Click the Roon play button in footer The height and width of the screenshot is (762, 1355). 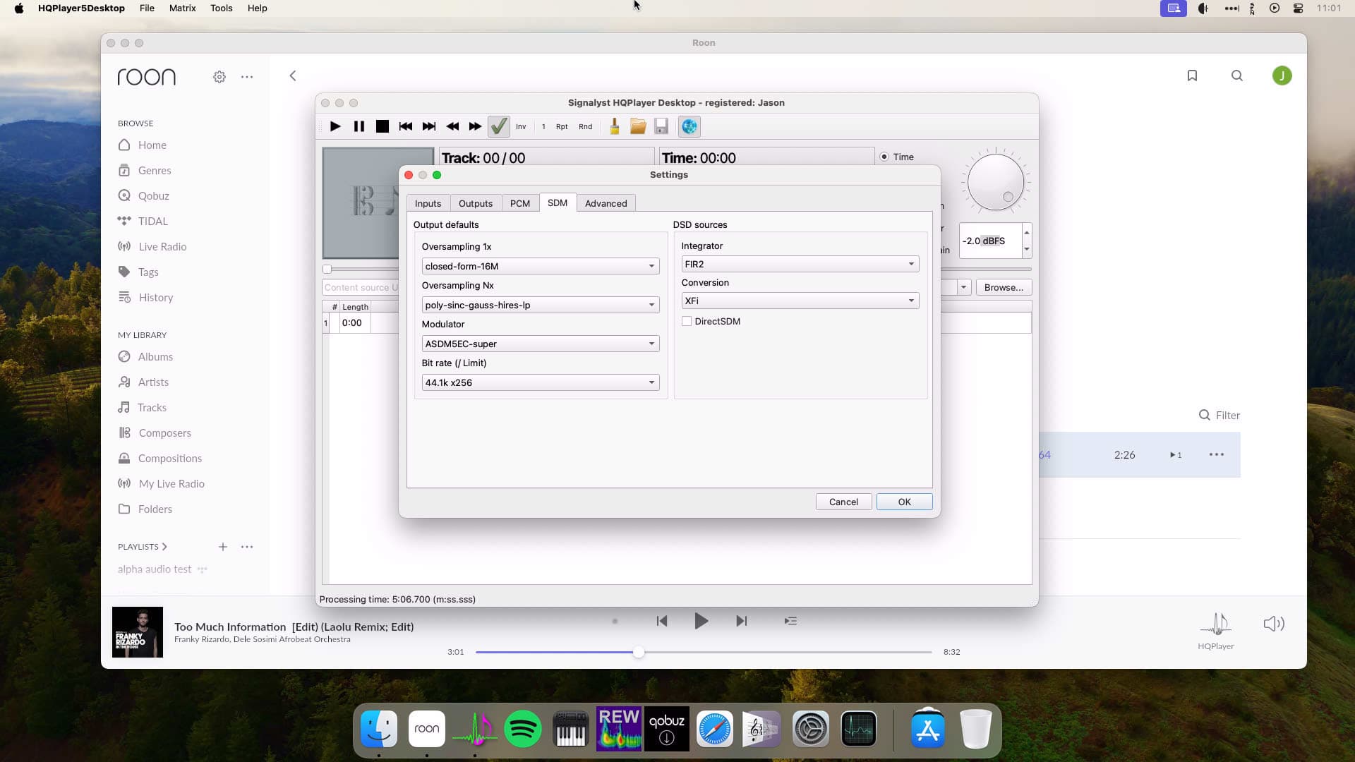coord(701,621)
